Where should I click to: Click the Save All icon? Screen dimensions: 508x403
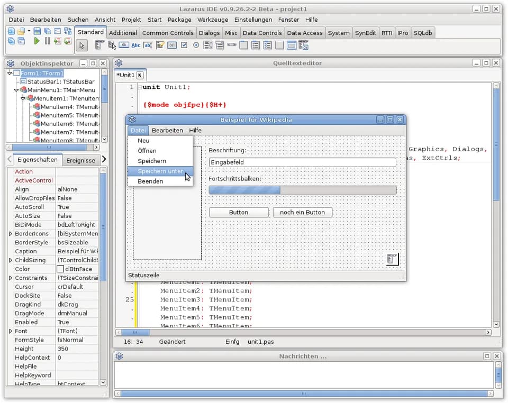pos(47,31)
